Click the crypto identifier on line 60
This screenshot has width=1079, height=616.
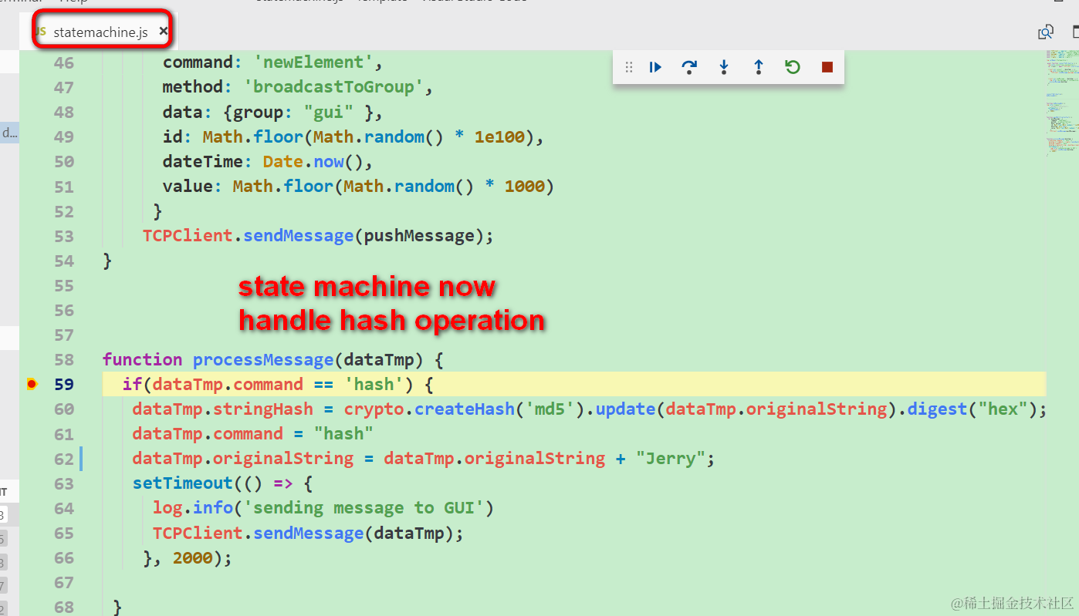coord(374,409)
